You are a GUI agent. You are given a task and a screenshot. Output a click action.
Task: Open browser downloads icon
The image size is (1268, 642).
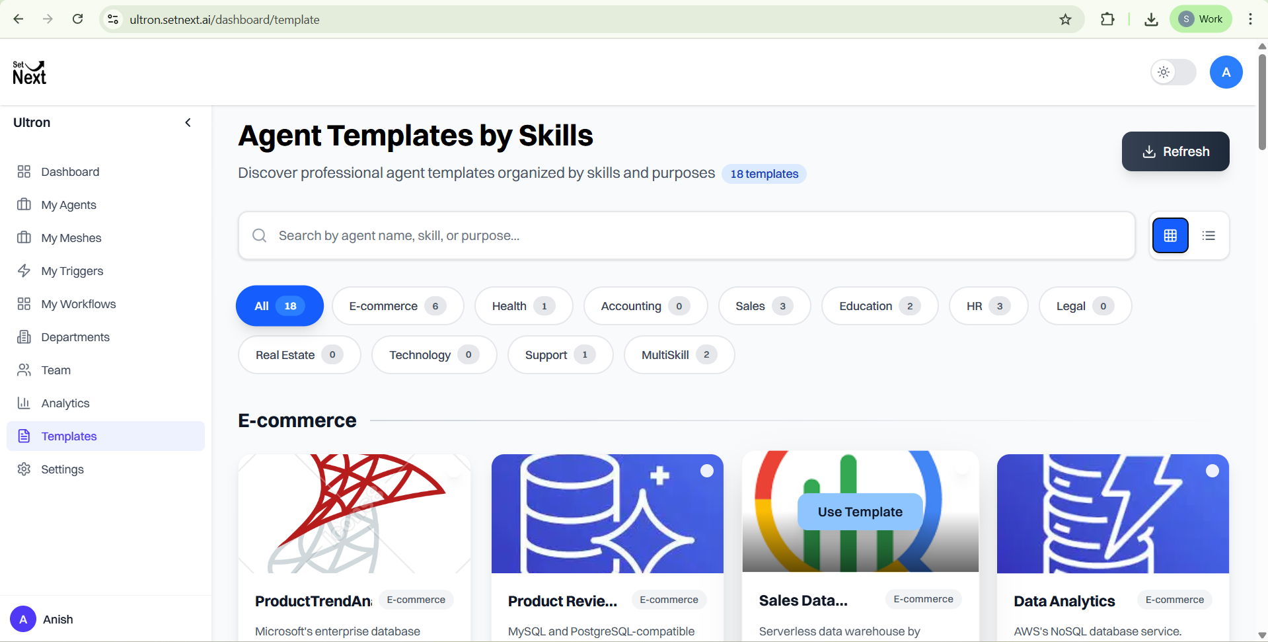pos(1151,19)
